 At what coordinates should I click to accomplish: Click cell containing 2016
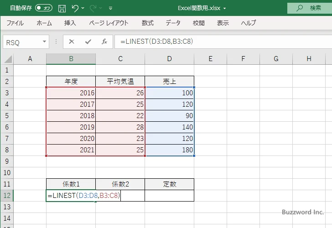[71, 93]
